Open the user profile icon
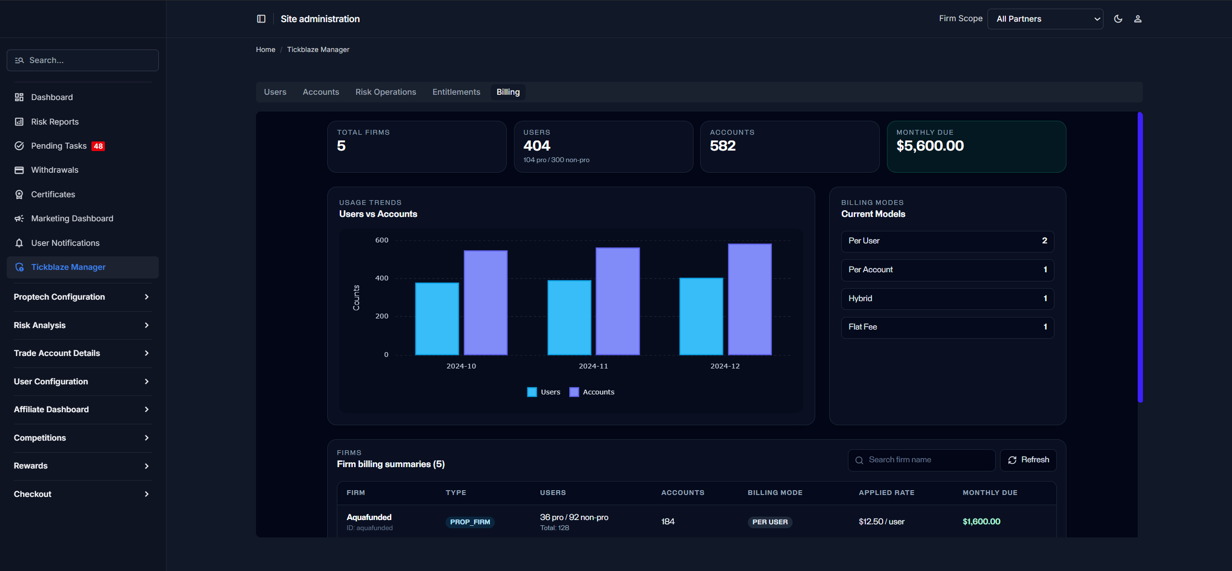The width and height of the screenshot is (1232, 571). pos(1138,19)
